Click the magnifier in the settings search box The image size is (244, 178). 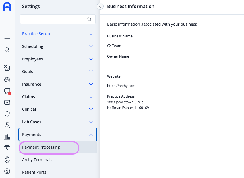coord(90,19)
